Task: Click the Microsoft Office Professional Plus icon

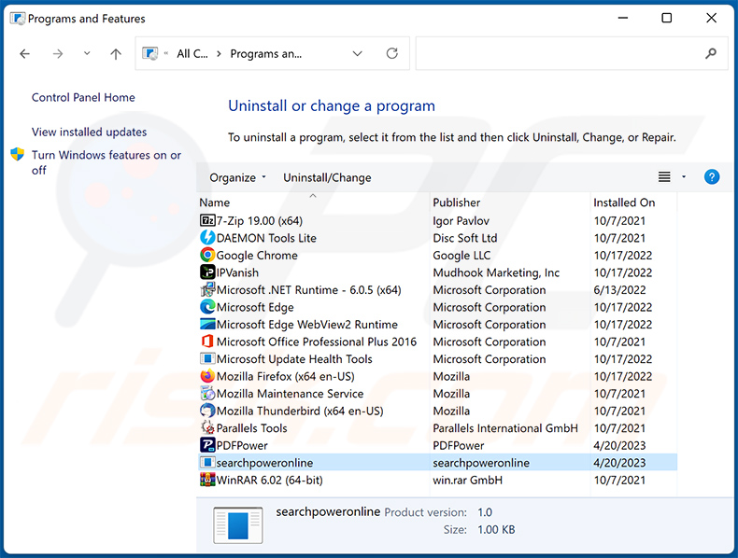Action: pyautogui.click(x=207, y=342)
